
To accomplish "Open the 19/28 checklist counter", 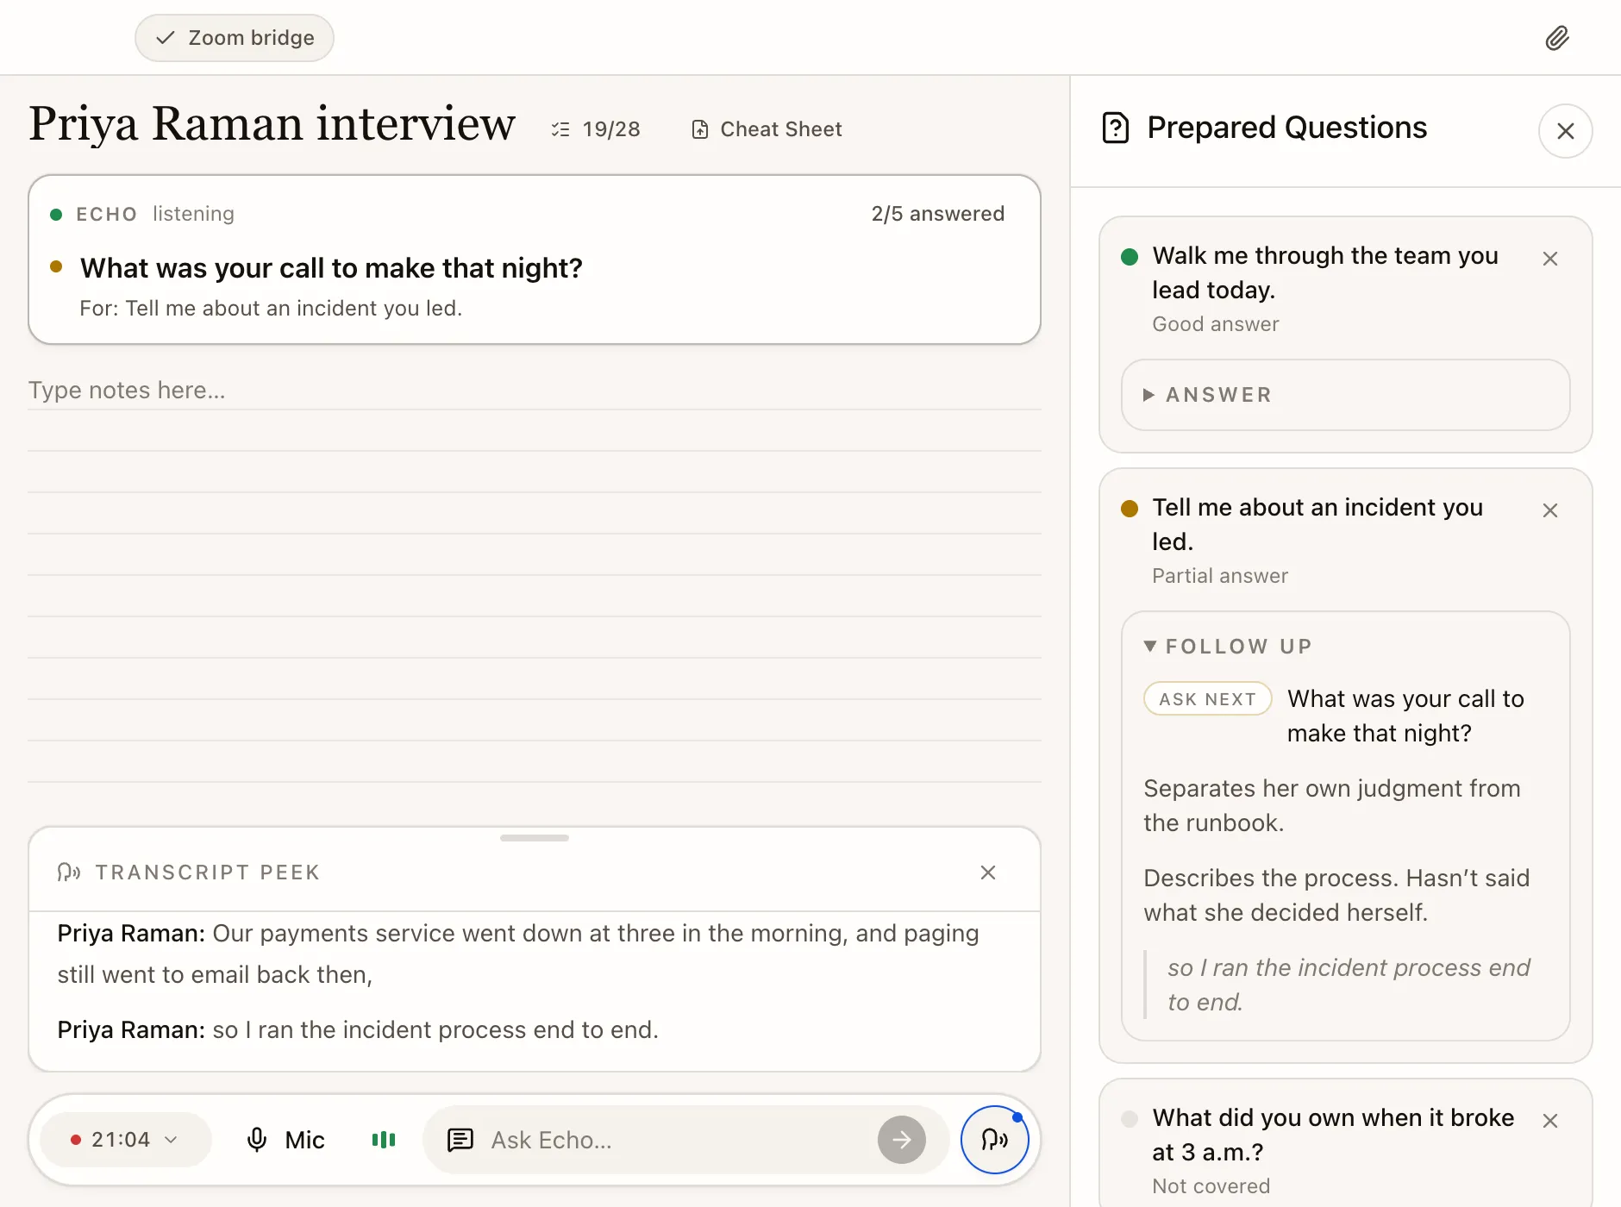I will tap(596, 129).
